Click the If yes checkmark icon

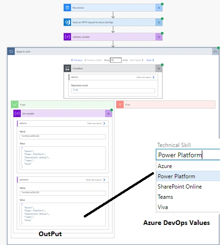click(15, 105)
